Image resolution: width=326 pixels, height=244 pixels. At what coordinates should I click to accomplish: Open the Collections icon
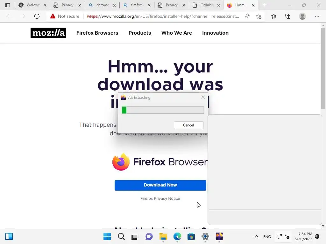pos(288,16)
